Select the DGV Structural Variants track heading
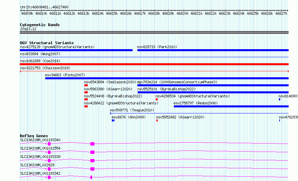The image size is (298, 181). [47, 43]
